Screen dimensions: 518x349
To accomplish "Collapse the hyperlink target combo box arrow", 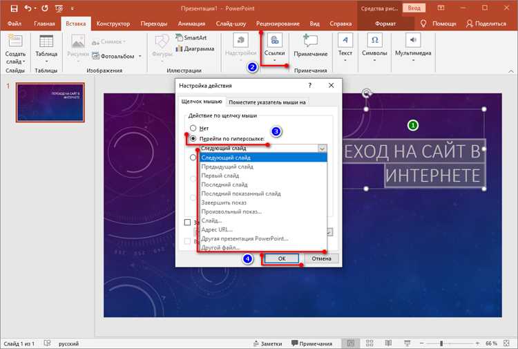I will 322,149.
